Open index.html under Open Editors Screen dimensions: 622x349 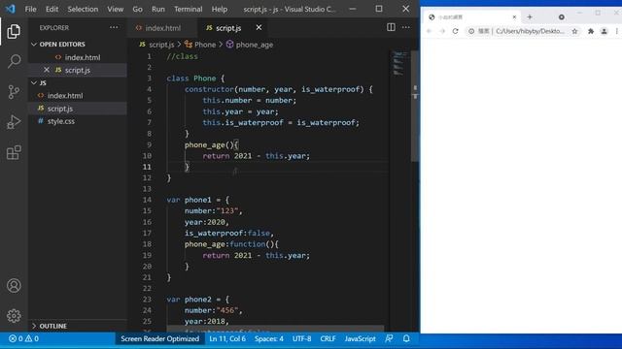click(83, 57)
